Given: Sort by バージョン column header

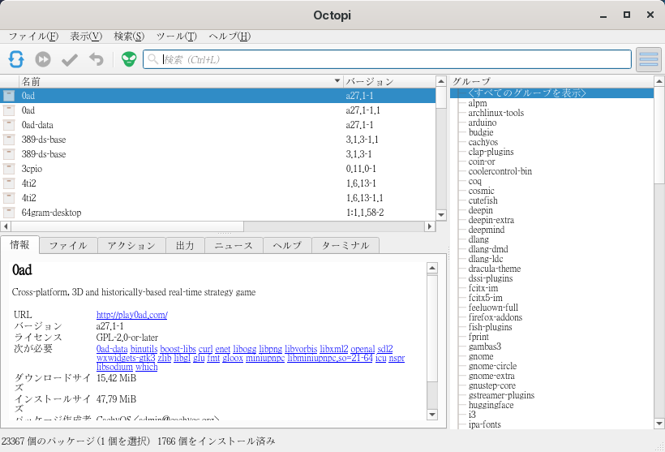Looking at the screenshot, I should coord(389,81).
